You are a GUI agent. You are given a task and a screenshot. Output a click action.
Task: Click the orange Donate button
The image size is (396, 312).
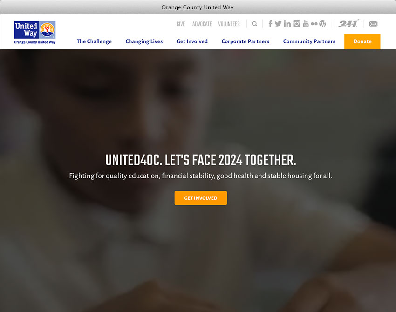click(362, 41)
